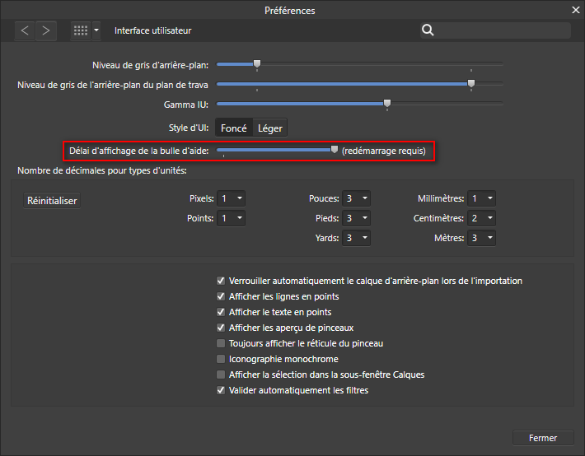Focus the preferences search field
The image size is (585, 456).
(495, 30)
